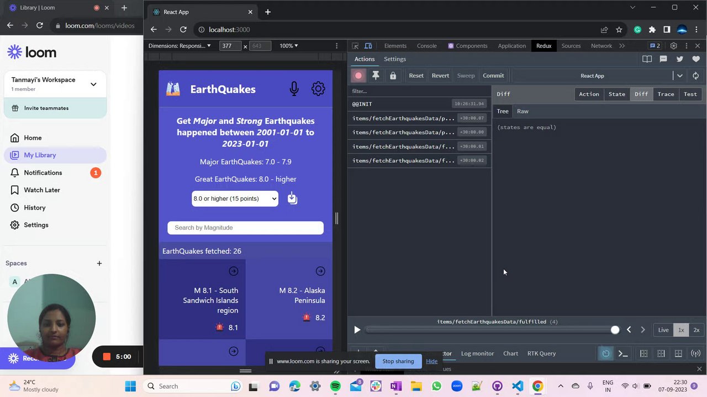Open details arrow on South Sandwich Islands card
Image resolution: width=707 pixels, height=397 pixels.
click(x=234, y=271)
